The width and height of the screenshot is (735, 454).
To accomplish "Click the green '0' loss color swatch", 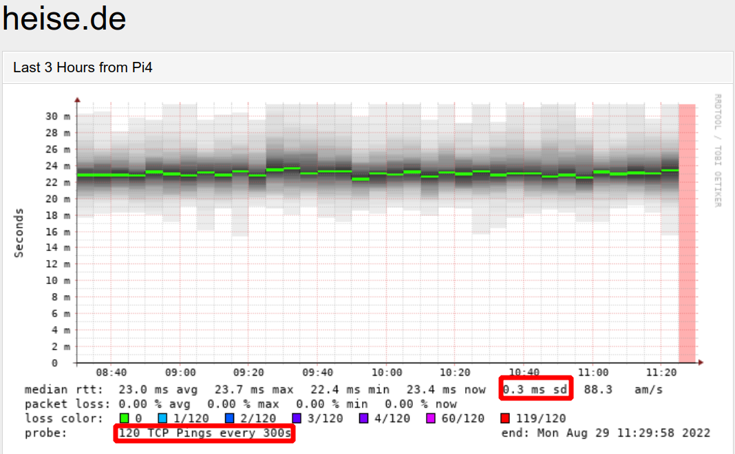I will click(124, 418).
